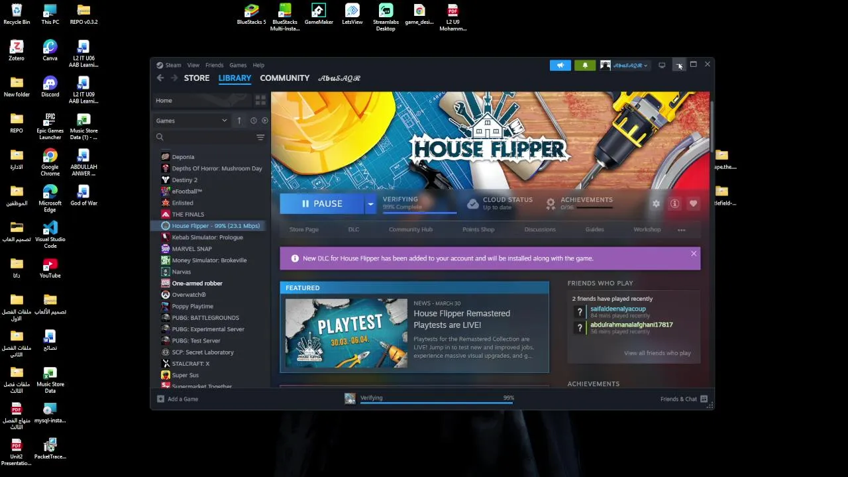Viewport: 848px width, 477px height.
Task: Open the ACHIEVEMENTS progress indicator
Action: (x=579, y=203)
